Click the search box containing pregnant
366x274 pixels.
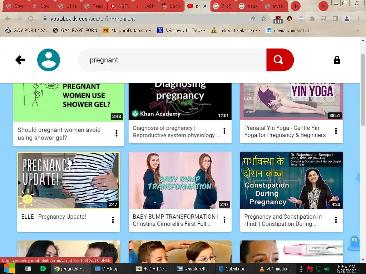pyautogui.click(x=172, y=60)
